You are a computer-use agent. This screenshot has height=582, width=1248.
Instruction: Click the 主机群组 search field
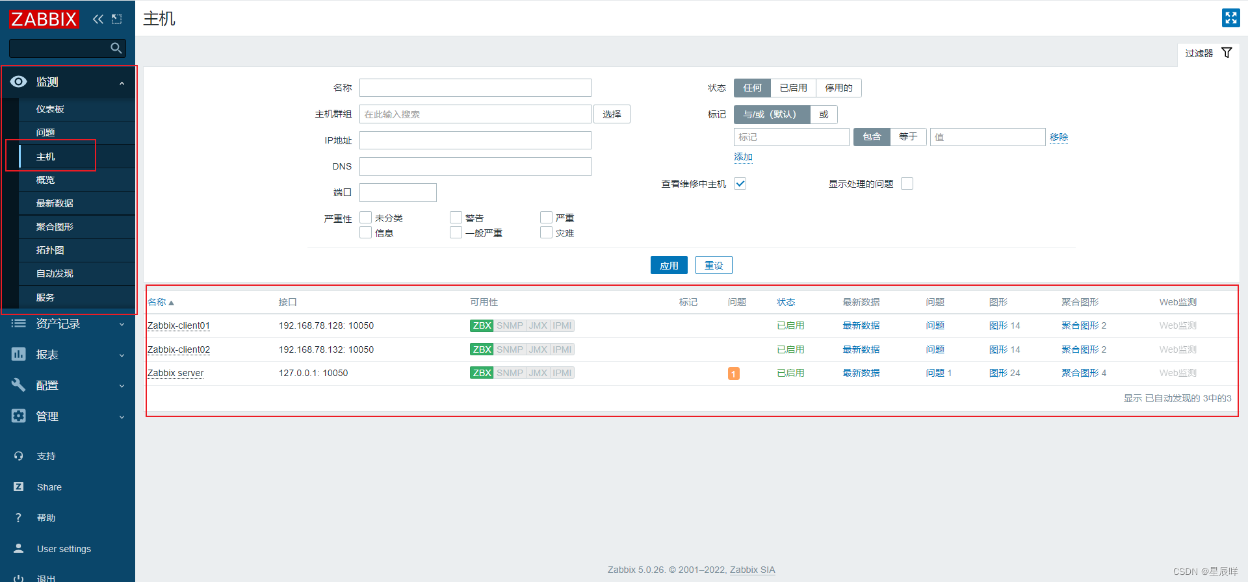(x=475, y=114)
